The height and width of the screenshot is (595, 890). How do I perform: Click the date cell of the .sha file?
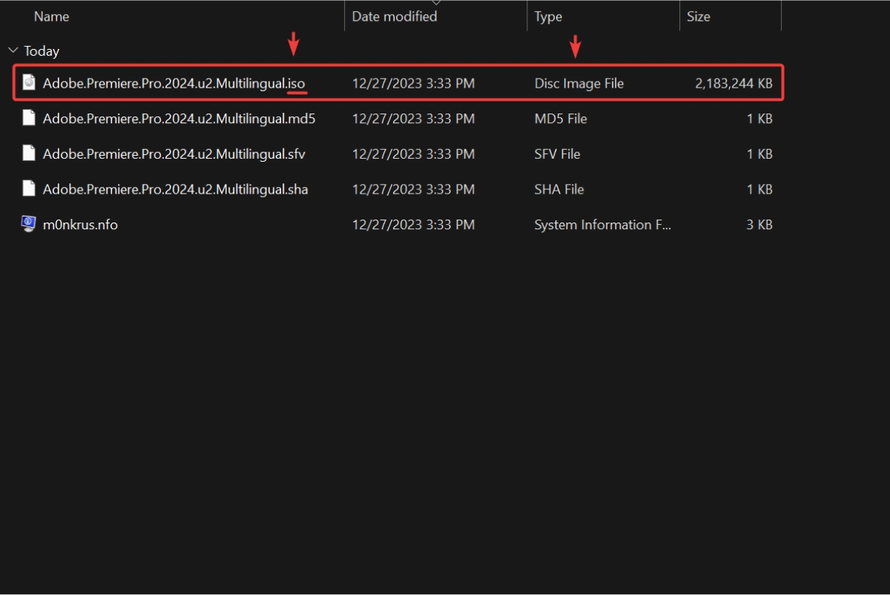point(413,190)
